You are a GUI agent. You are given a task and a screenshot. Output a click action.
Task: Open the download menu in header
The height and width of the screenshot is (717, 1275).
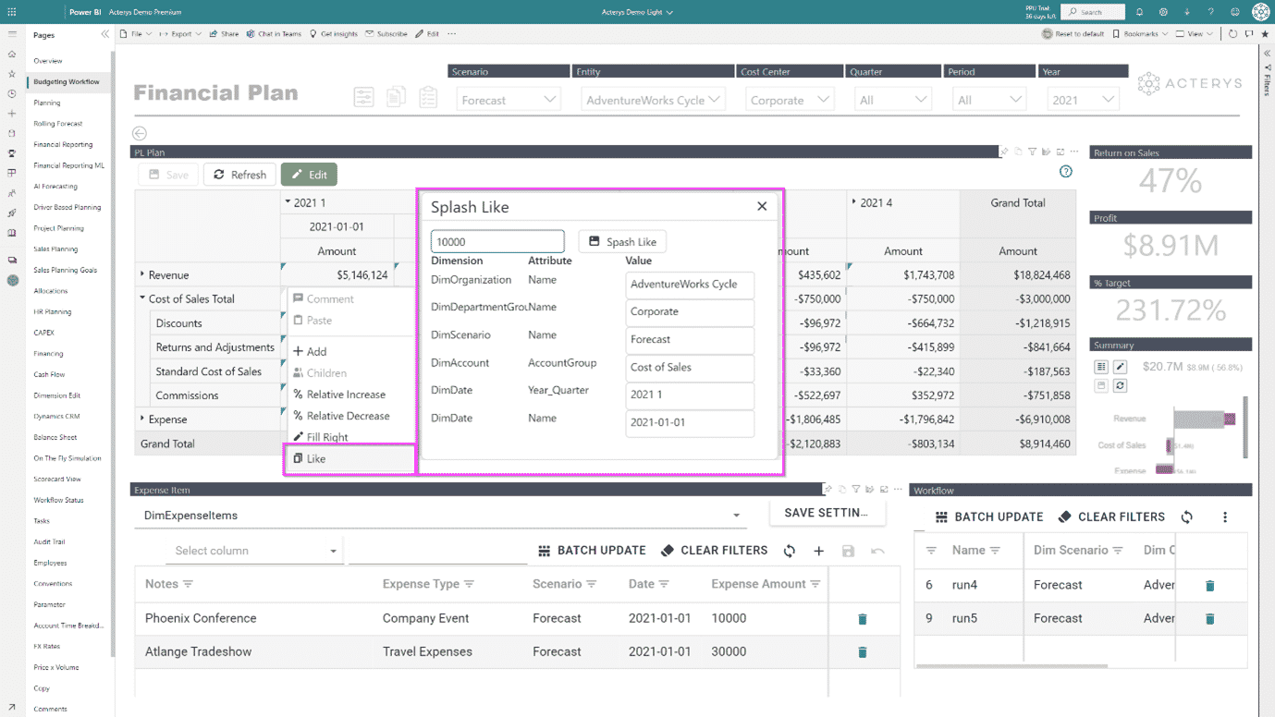pos(1187,12)
